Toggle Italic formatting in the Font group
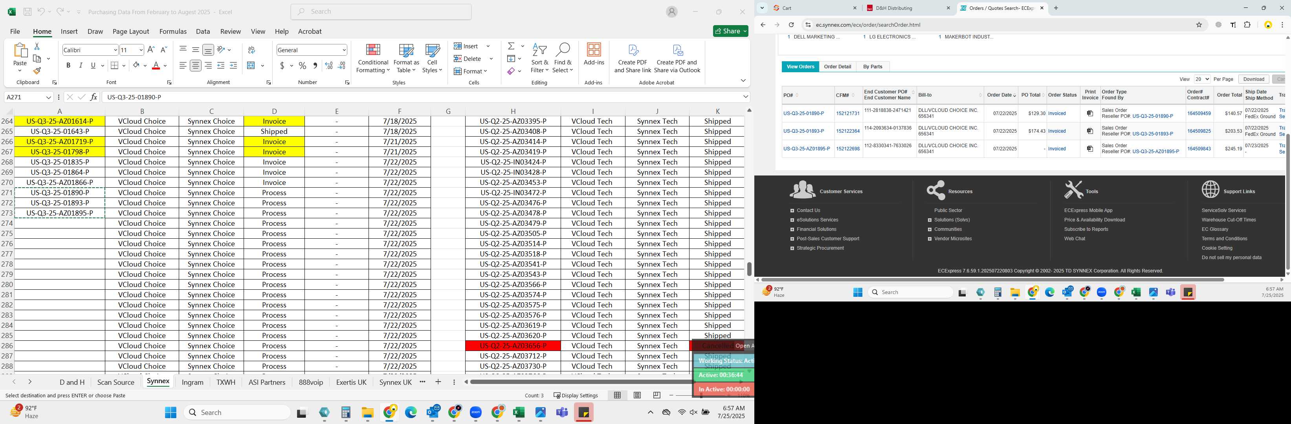This screenshot has width=1291, height=424. (81, 66)
